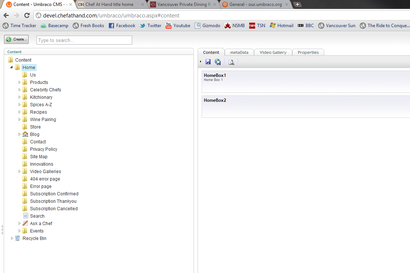This screenshot has width=410, height=273.
Task: Expand the Events node
Action: pos(19,231)
